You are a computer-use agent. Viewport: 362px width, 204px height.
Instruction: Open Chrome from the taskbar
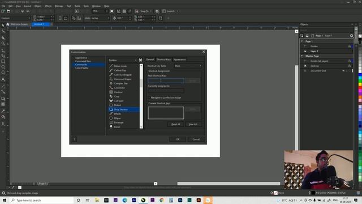(x=162, y=200)
